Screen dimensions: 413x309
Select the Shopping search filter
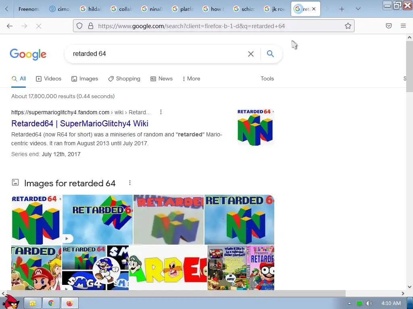(124, 78)
